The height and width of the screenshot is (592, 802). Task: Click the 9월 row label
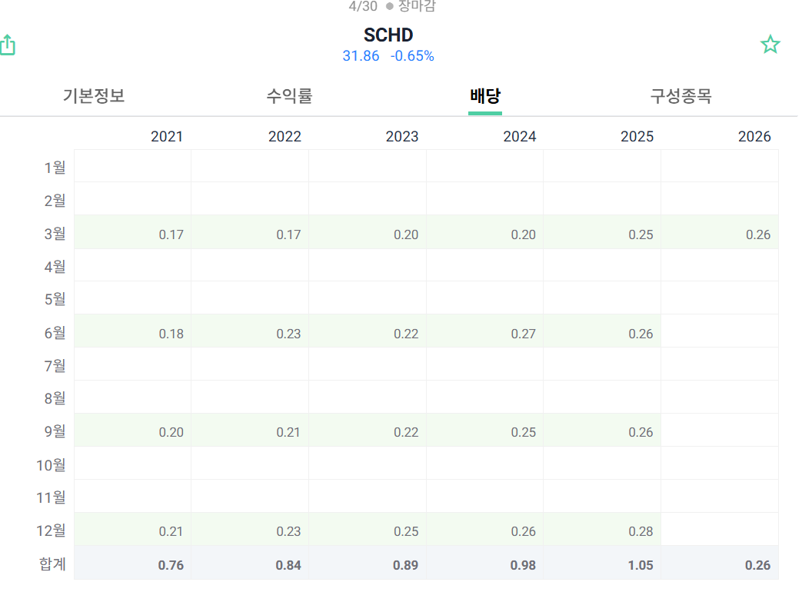(x=55, y=431)
